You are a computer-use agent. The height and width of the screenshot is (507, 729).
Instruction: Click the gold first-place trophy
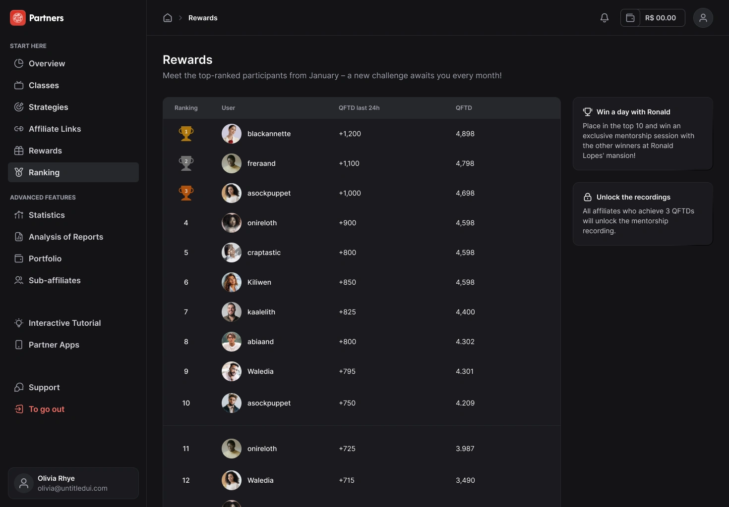tap(186, 134)
